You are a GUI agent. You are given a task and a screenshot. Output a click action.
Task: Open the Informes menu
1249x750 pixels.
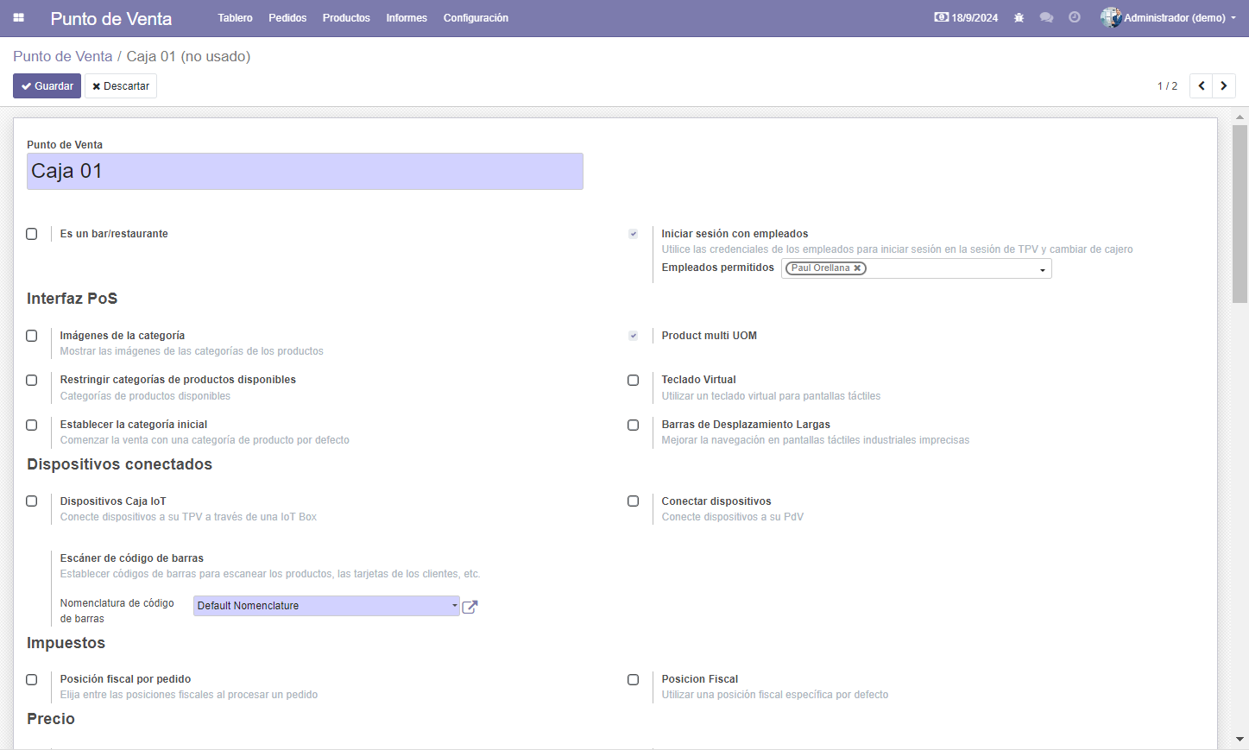(407, 18)
